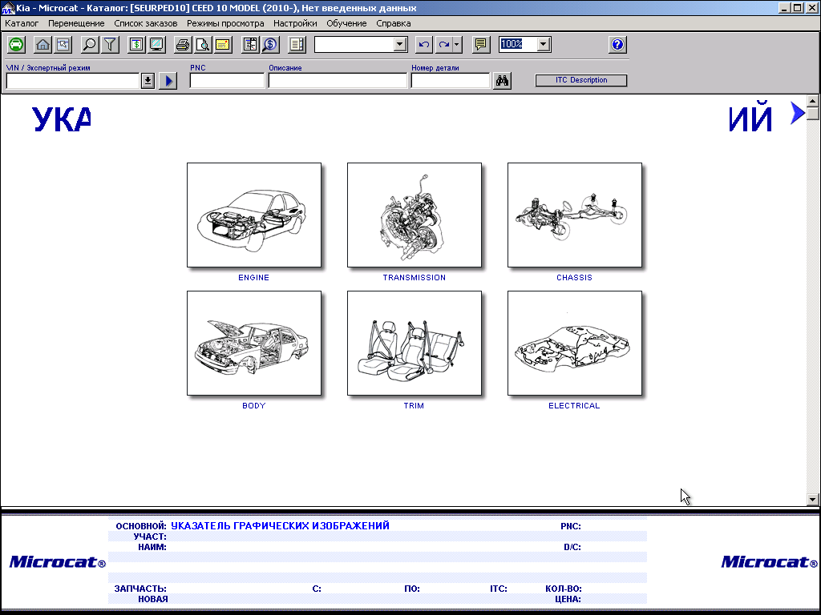Open print preview icon

tap(203, 45)
